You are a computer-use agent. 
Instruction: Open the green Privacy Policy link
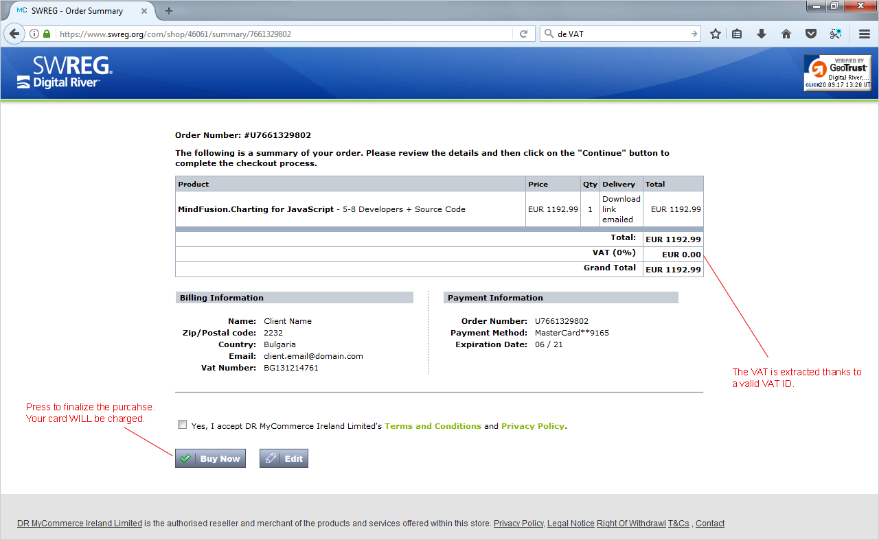(x=532, y=426)
